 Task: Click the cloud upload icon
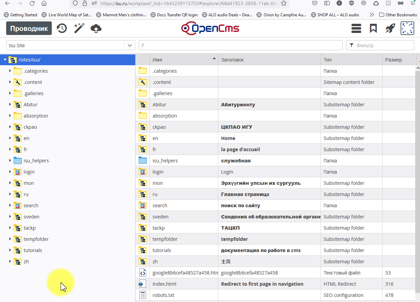[x=96, y=29]
